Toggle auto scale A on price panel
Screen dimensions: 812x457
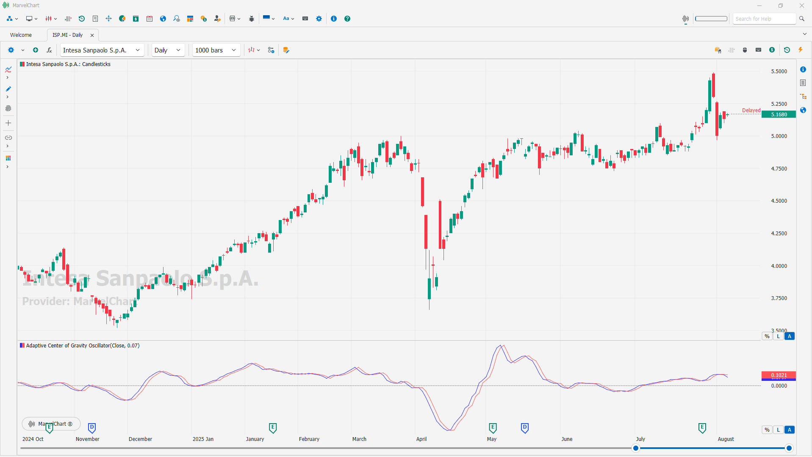pos(790,336)
